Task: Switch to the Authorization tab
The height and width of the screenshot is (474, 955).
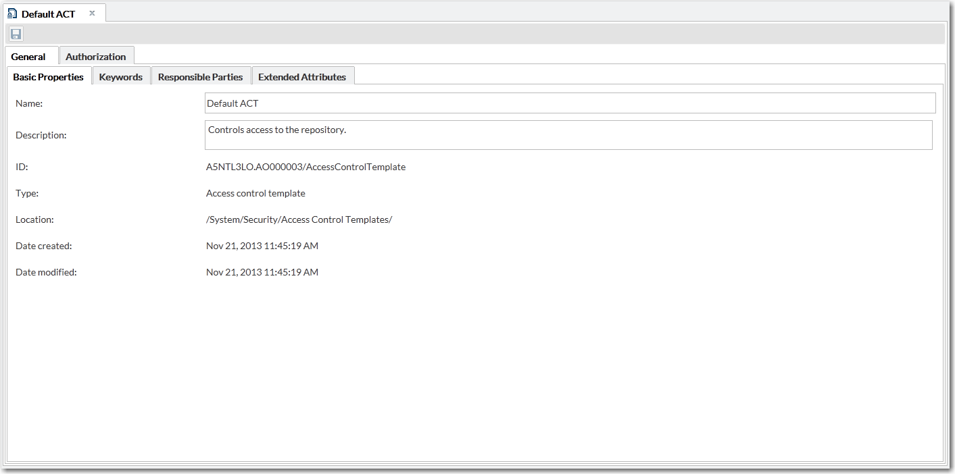Action: (96, 56)
